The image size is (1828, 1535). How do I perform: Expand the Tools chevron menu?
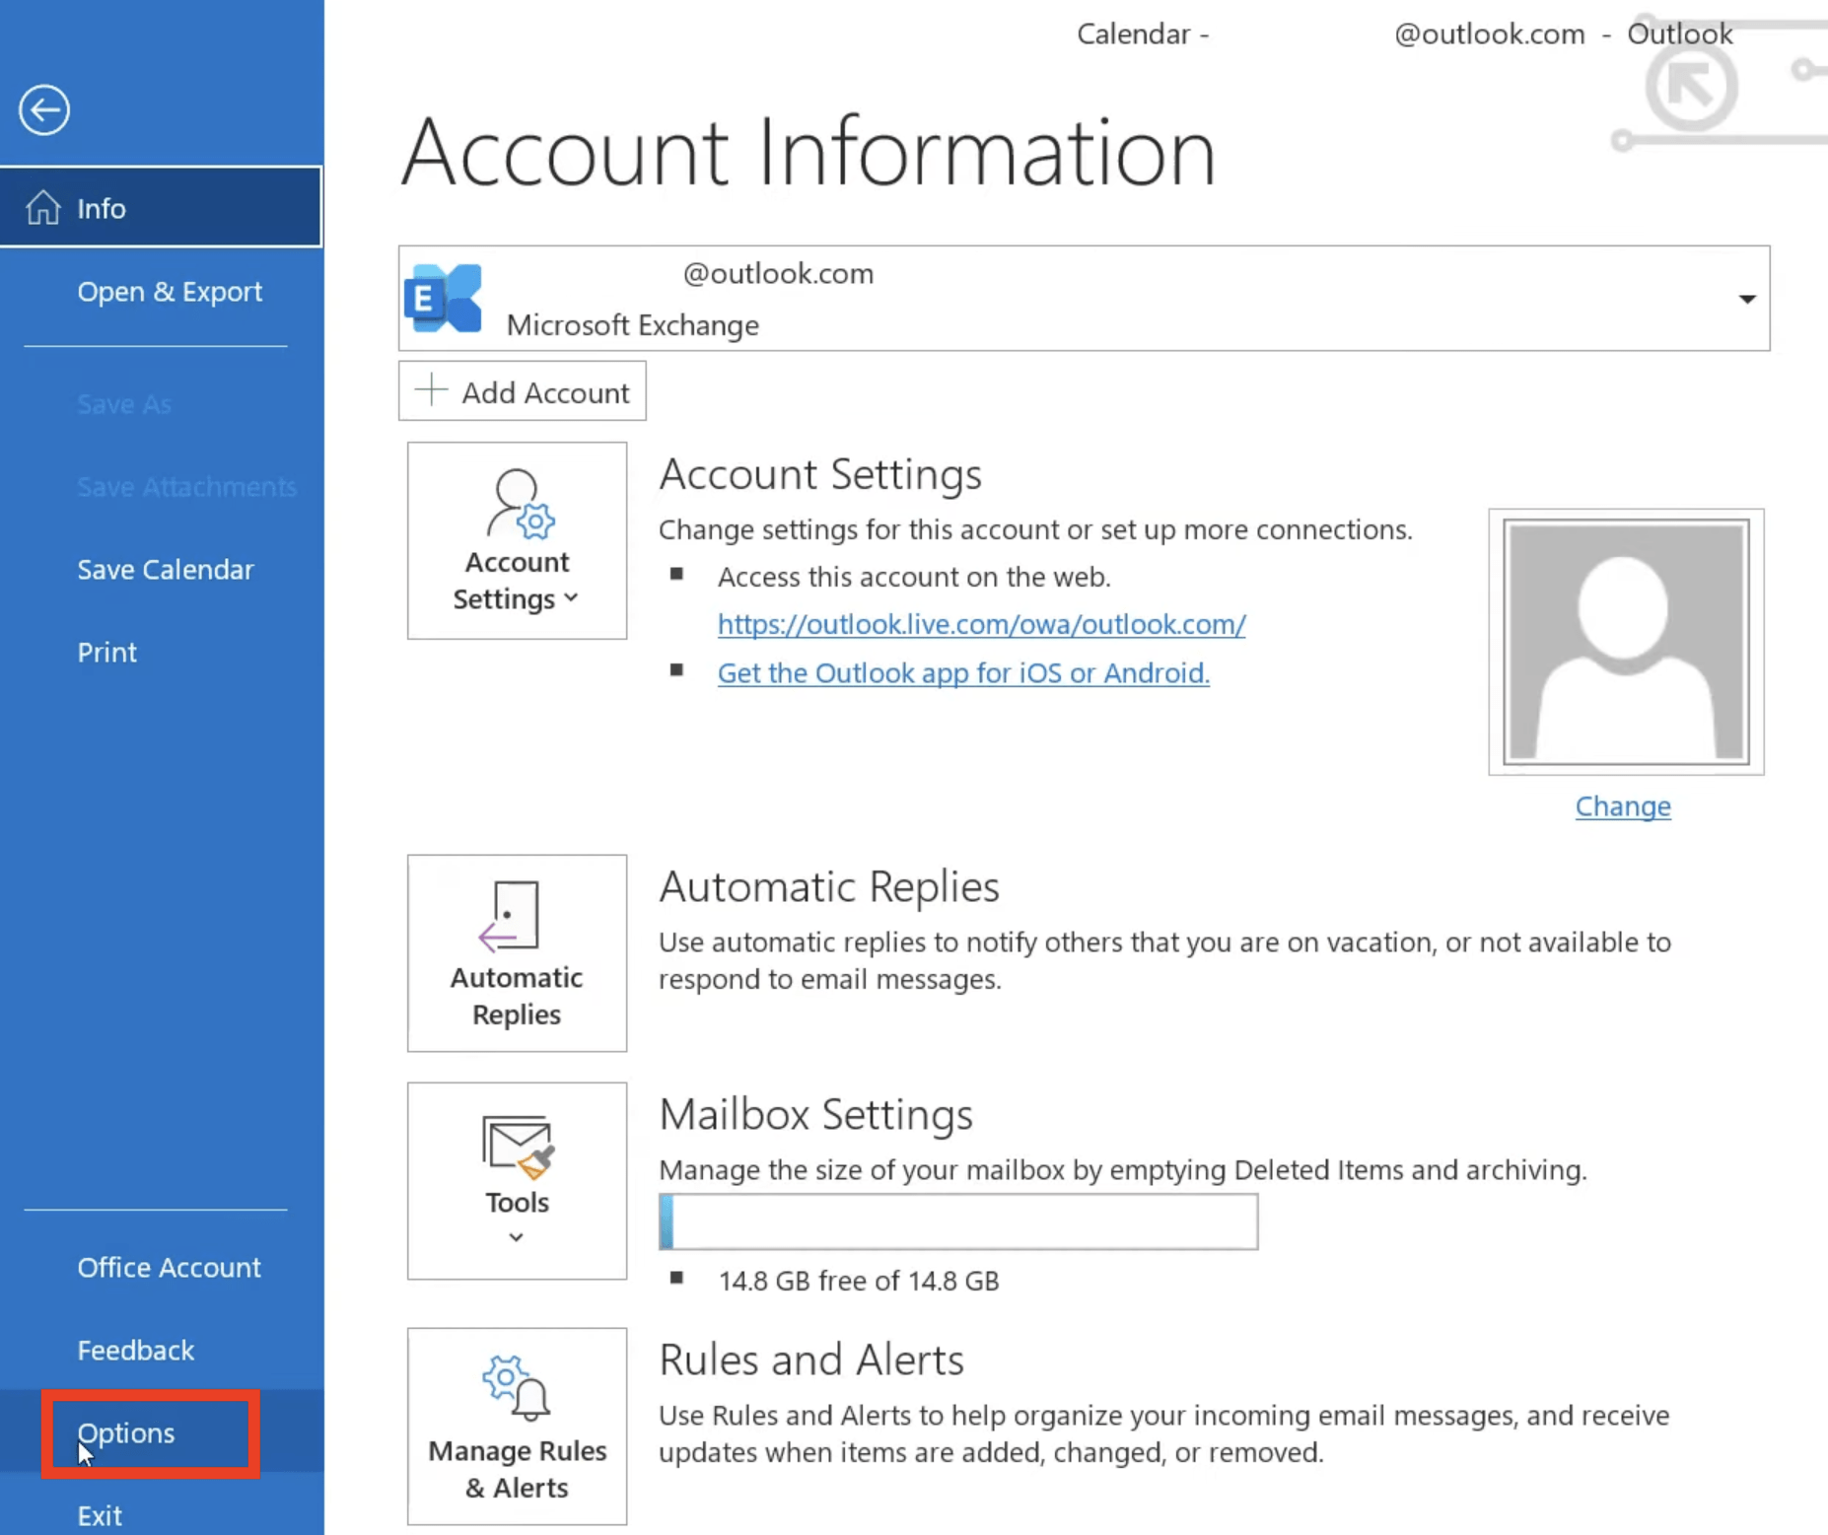click(x=516, y=1237)
